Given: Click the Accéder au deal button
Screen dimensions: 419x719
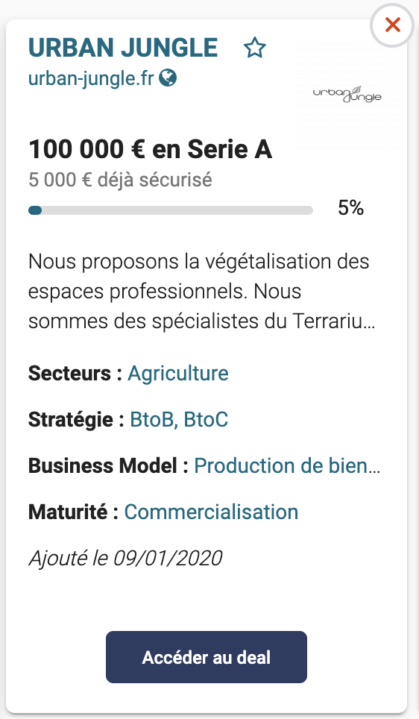Looking at the screenshot, I should coord(207,657).
